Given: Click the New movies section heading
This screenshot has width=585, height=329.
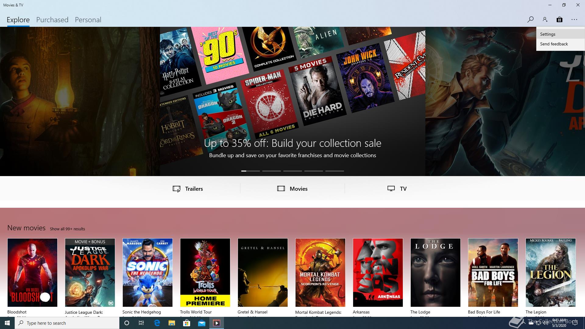Looking at the screenshot, I should click(26, 228).
